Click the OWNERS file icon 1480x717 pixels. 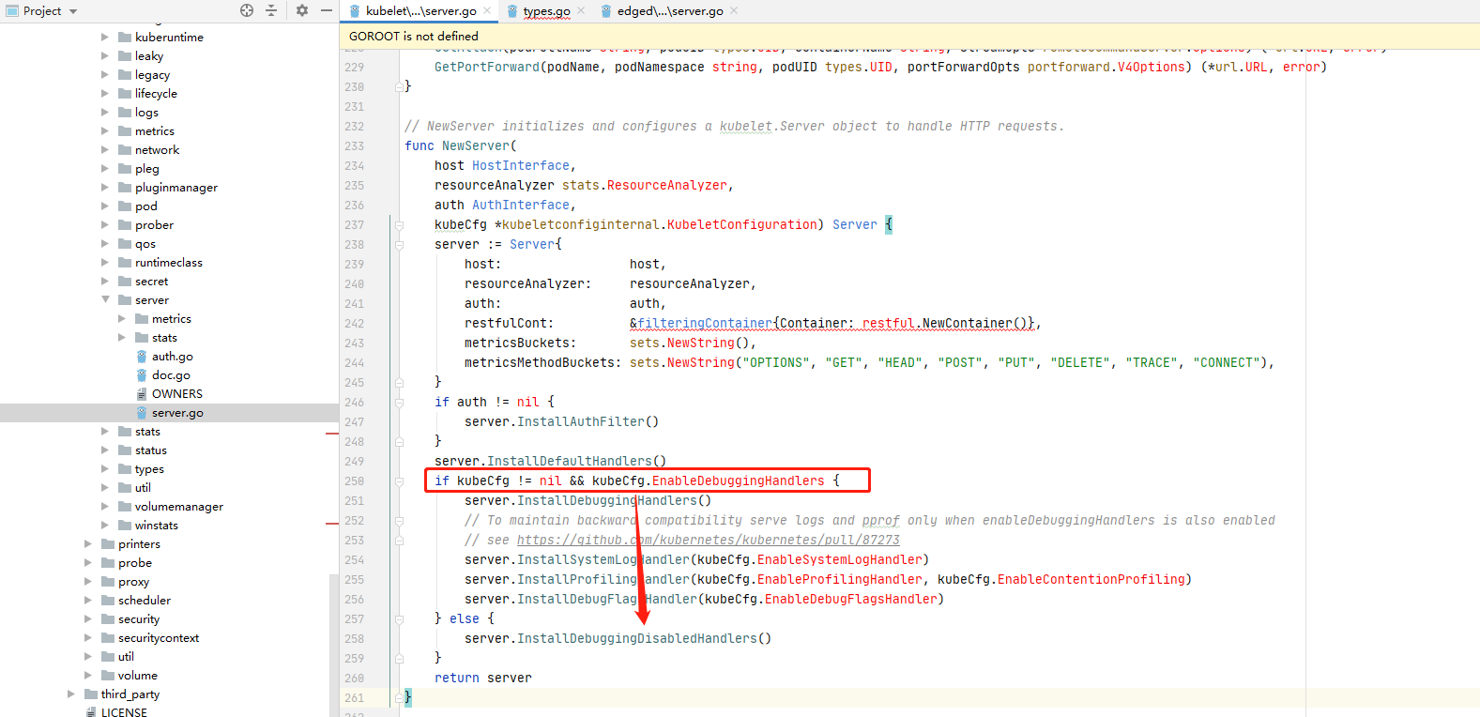pos(142,394)
